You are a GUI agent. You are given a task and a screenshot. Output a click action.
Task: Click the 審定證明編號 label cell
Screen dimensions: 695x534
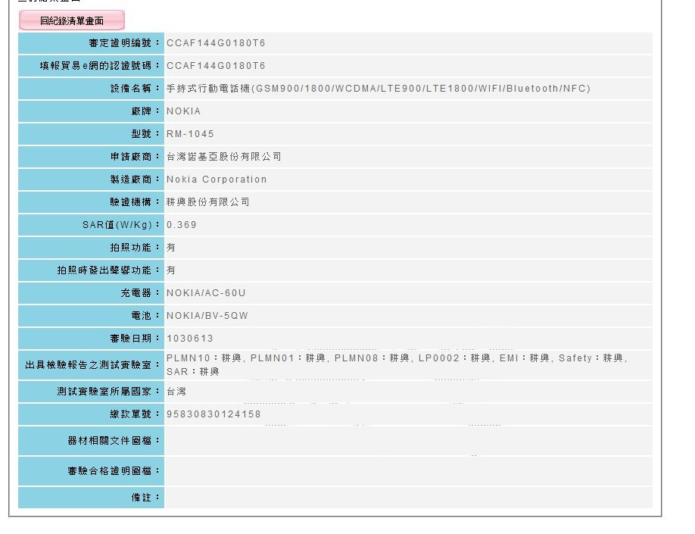(x=91, y=43)
